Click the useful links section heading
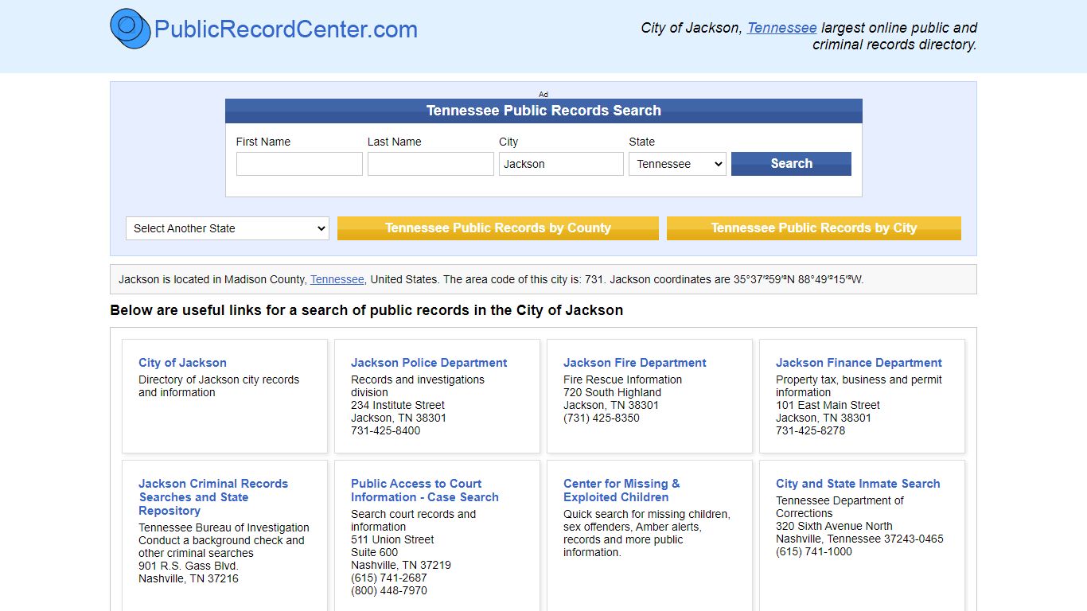Screen dimensions: 1087x611 367,310
